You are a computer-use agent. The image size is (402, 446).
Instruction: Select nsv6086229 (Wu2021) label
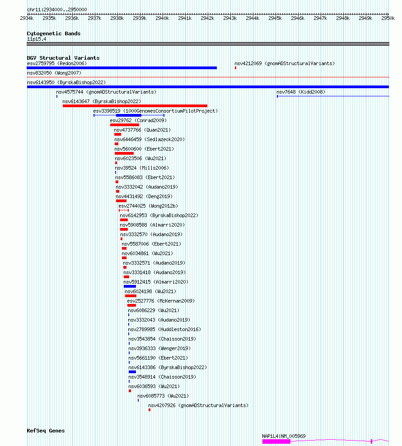pos(154,310)
